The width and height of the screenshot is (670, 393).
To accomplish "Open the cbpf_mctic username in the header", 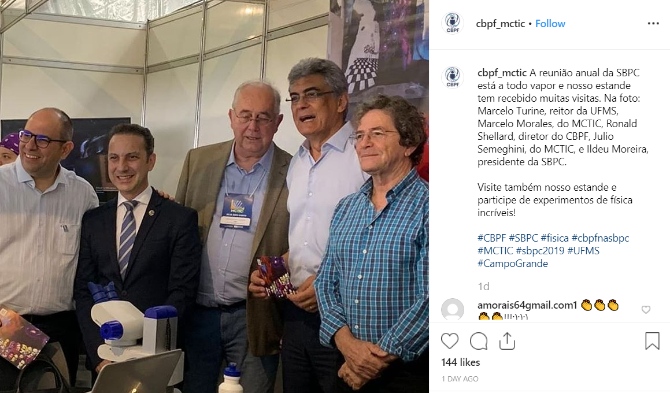I will pos(501,24).
